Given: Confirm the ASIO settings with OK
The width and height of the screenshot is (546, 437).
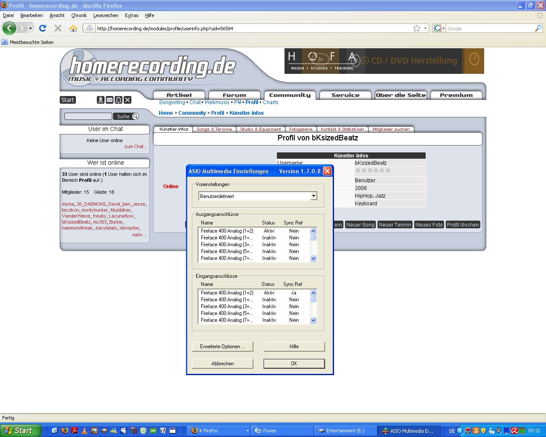Looking at the screenshot, I should (x=294, y=364).
